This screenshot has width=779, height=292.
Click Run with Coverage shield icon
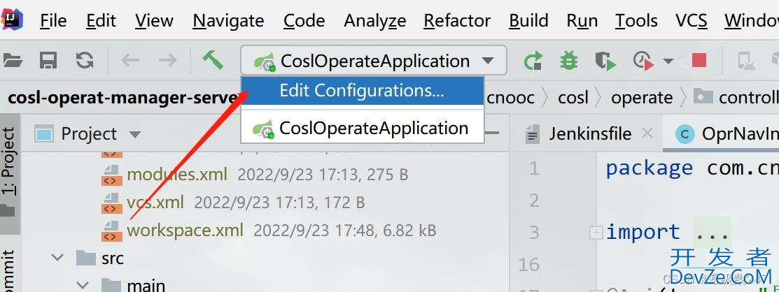coord(605,61)
